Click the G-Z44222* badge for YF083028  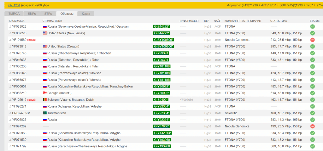pyautogui.click(x=161, y=26)
